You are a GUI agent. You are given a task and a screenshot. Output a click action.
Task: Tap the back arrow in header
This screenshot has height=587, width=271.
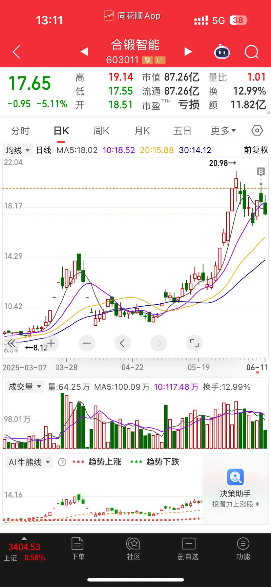(x=16, y=52)
